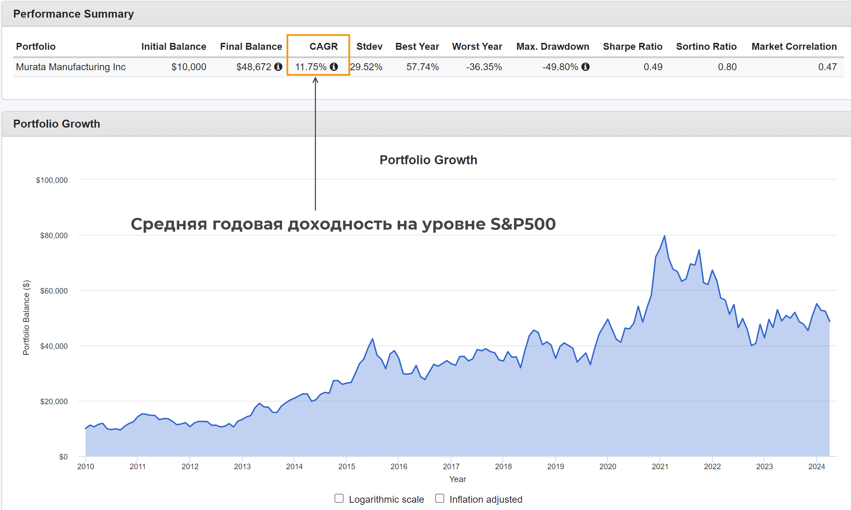This screenshot has width=851, height=510.
Task: Click the Best Year column header
Action: point(417,46)
